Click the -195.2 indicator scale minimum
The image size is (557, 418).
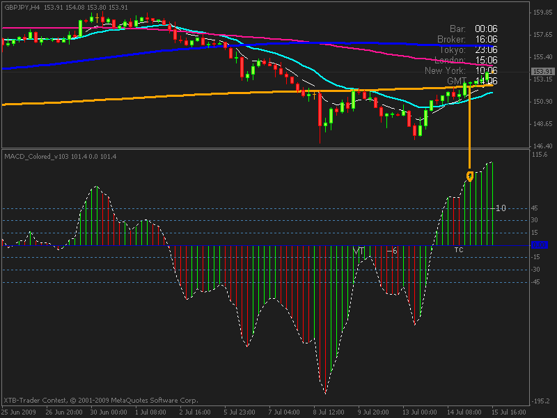[542, 401]
